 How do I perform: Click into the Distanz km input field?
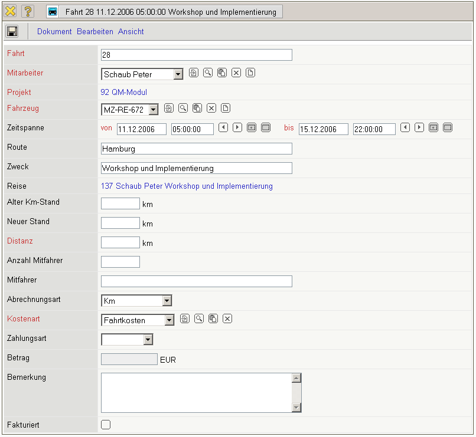pyautogui.click(x=120, y=242)
